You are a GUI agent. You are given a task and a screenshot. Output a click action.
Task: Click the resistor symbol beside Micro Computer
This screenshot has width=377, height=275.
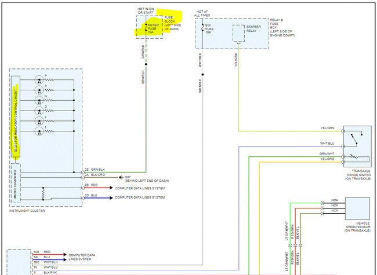click(x=43, y=193)
